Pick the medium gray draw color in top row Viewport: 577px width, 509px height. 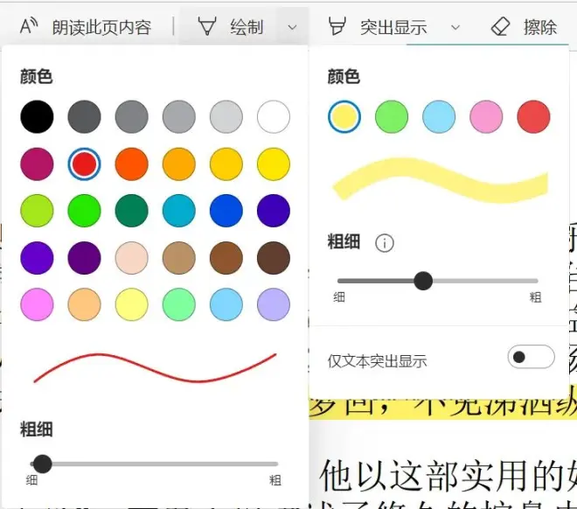click(132, 116)
